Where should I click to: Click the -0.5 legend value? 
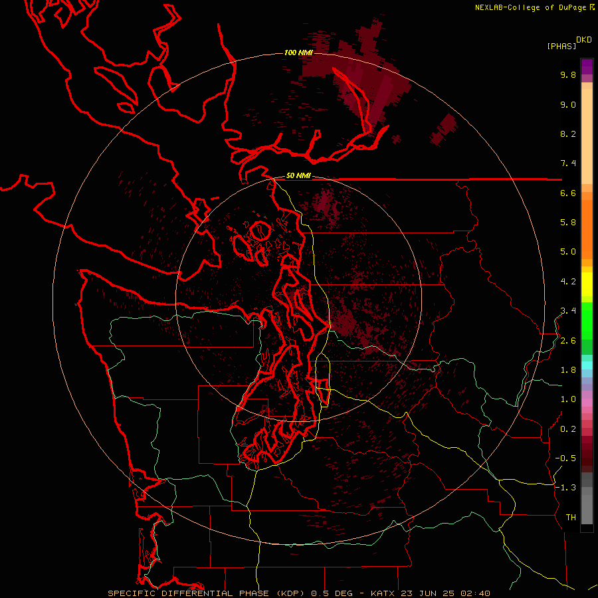(x=565, y=458)
